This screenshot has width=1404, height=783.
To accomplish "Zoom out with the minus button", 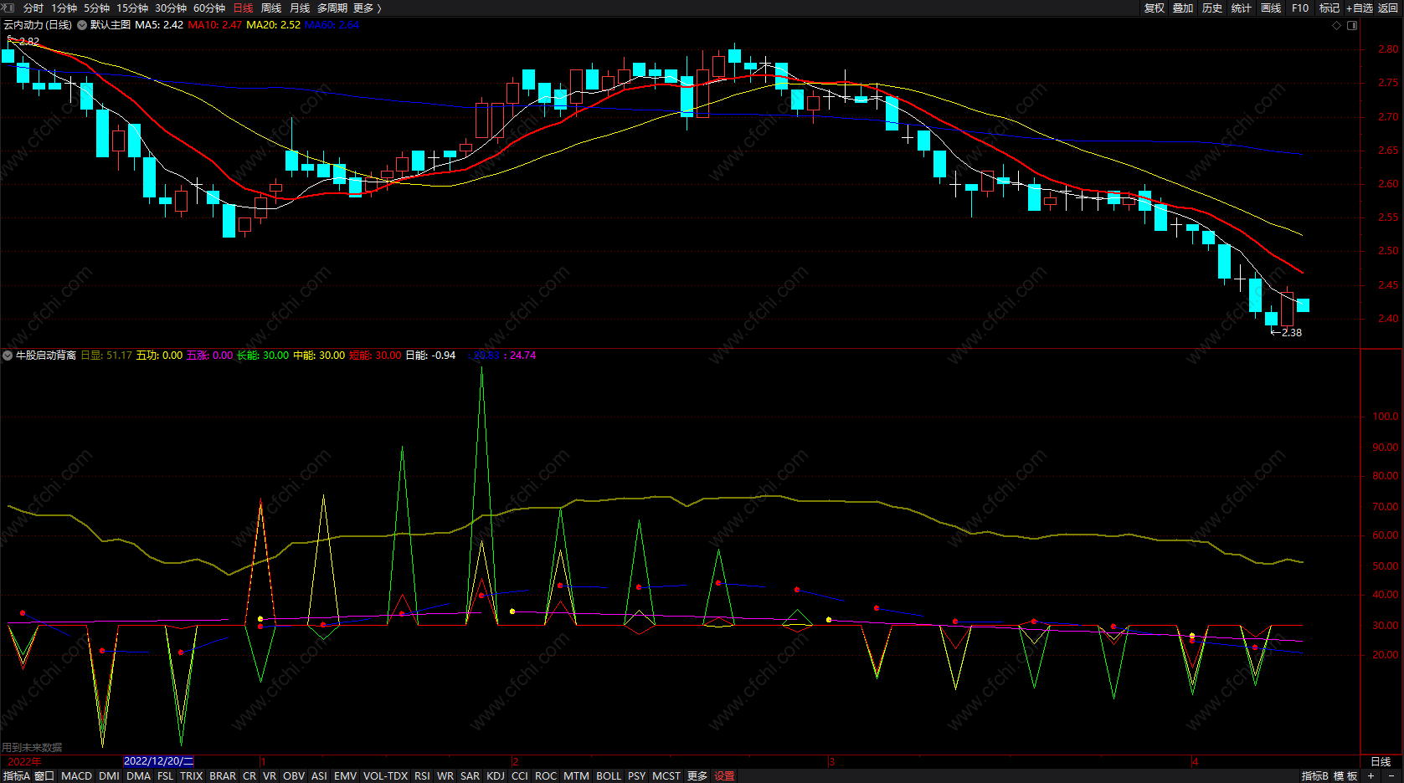I will 1391,776.
